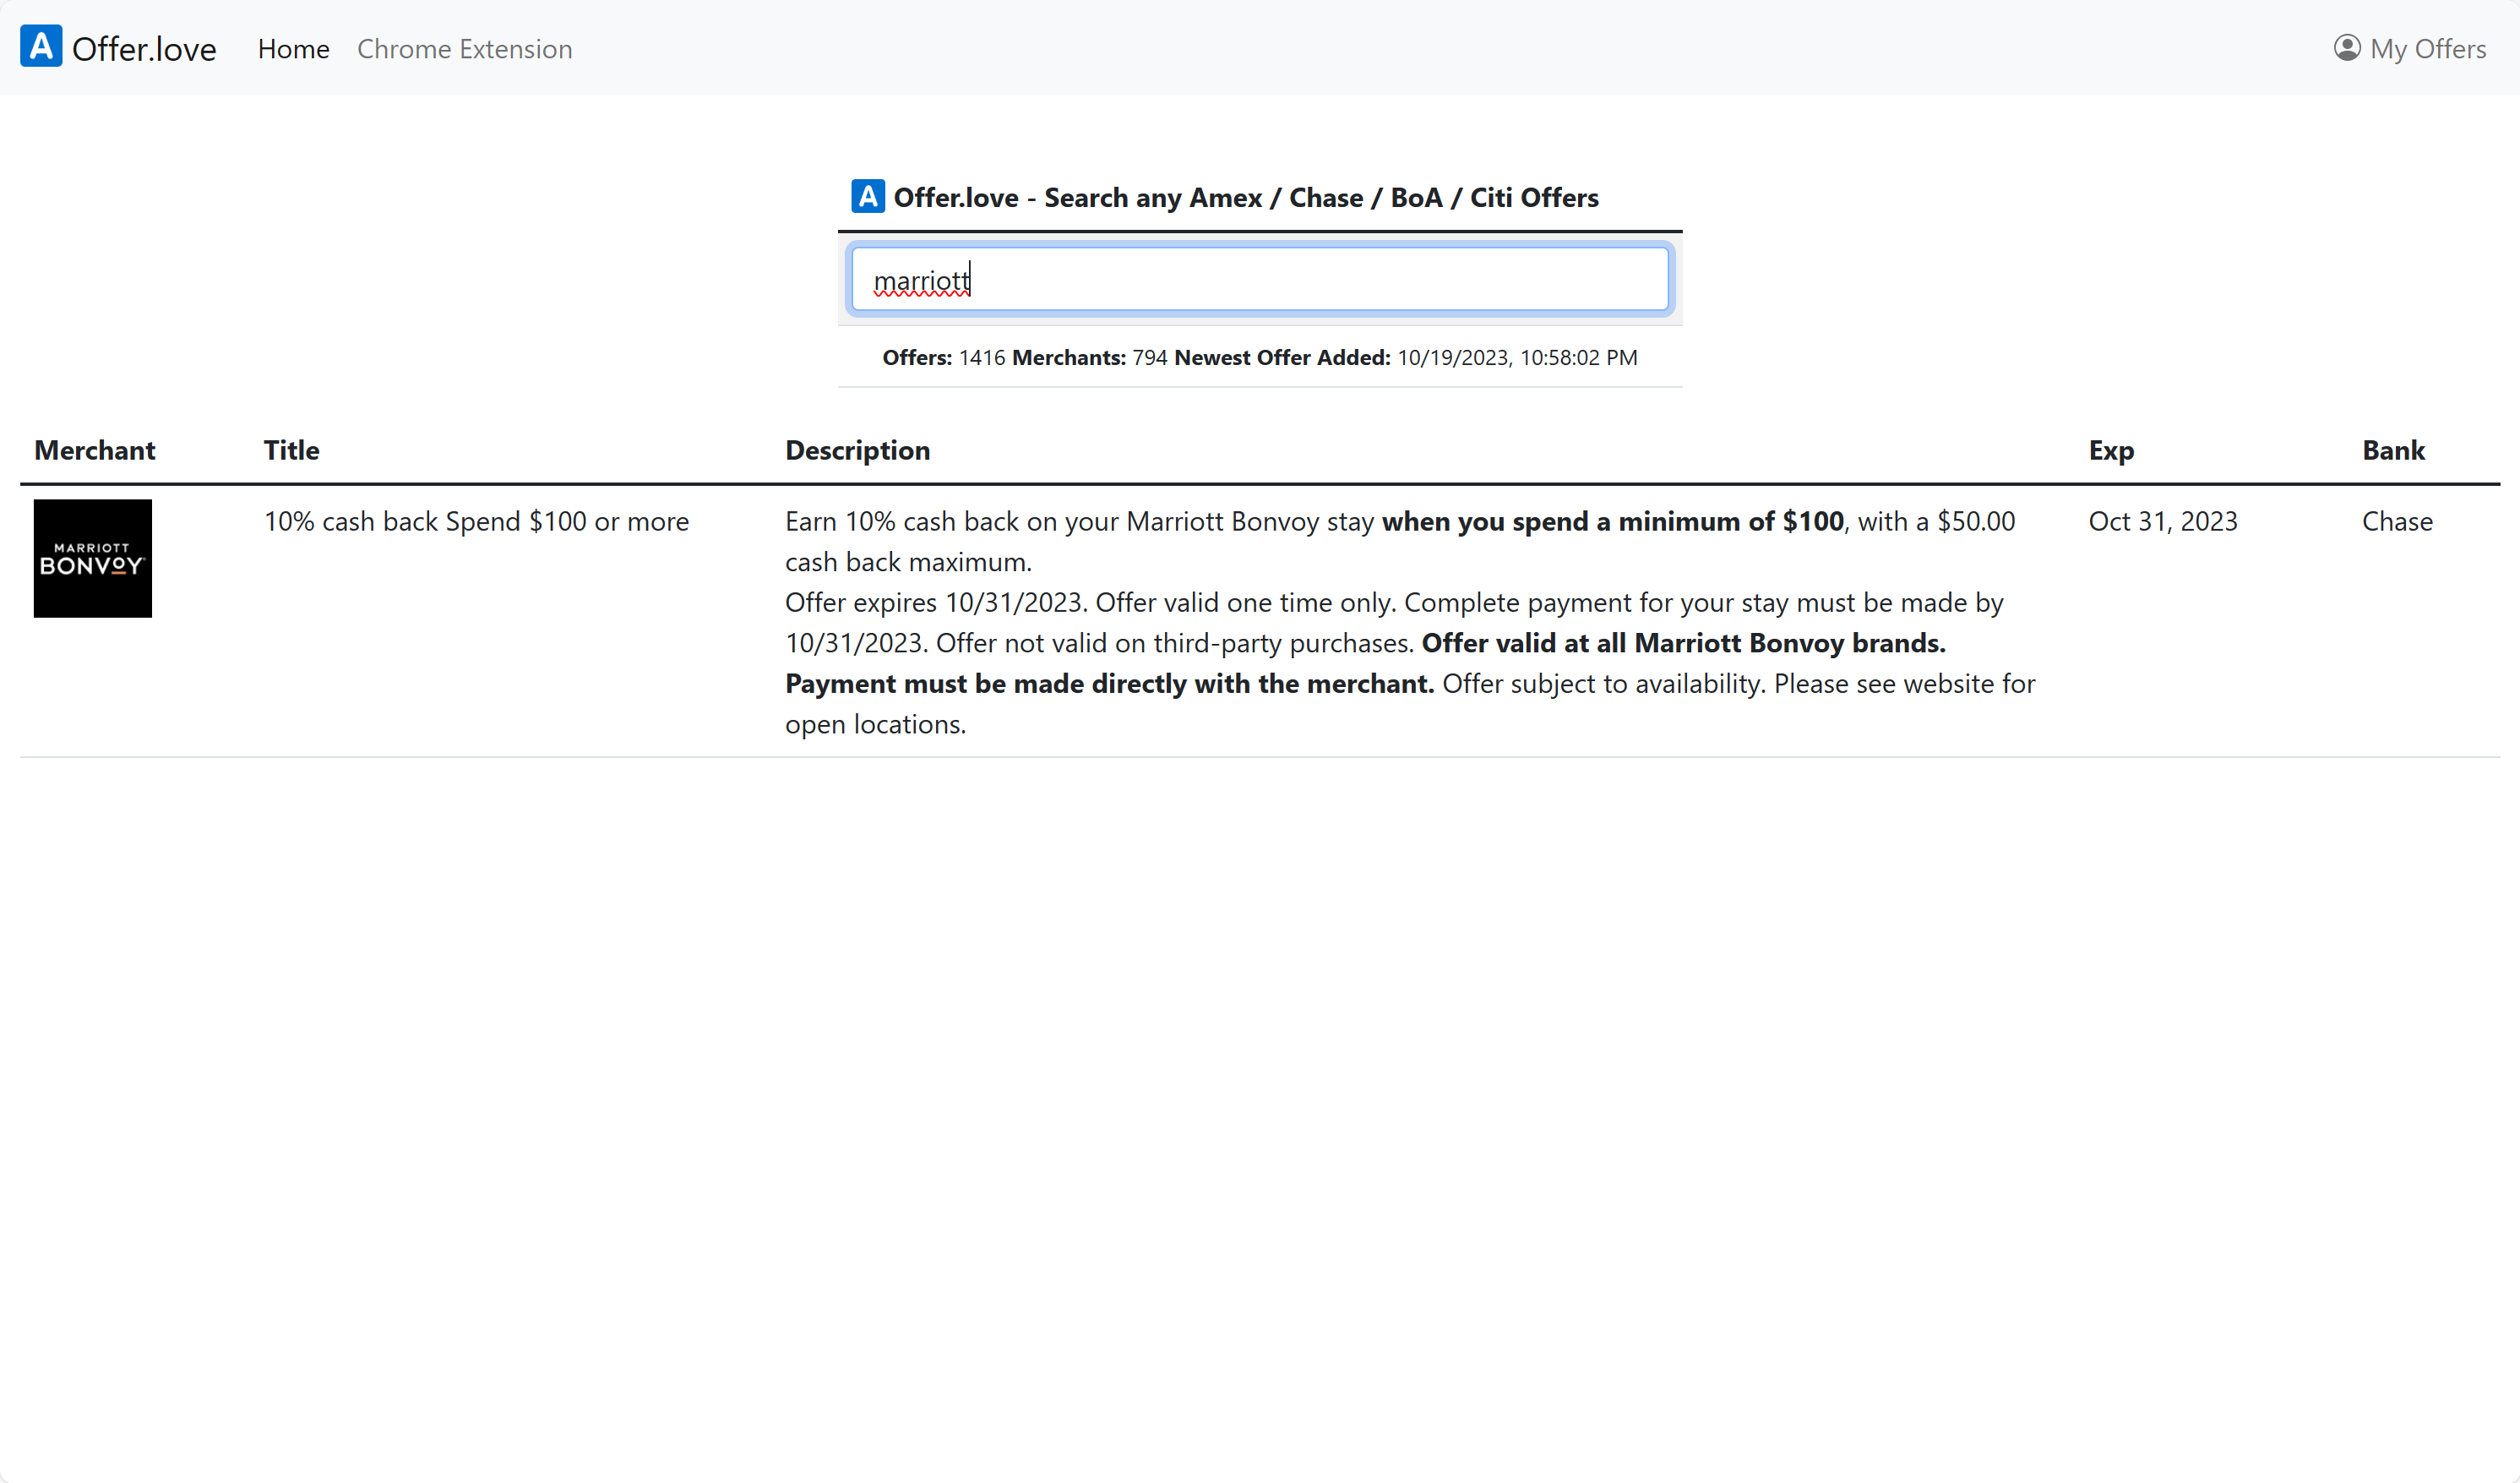Click the blue A icon beside search heading

point(867,197)
